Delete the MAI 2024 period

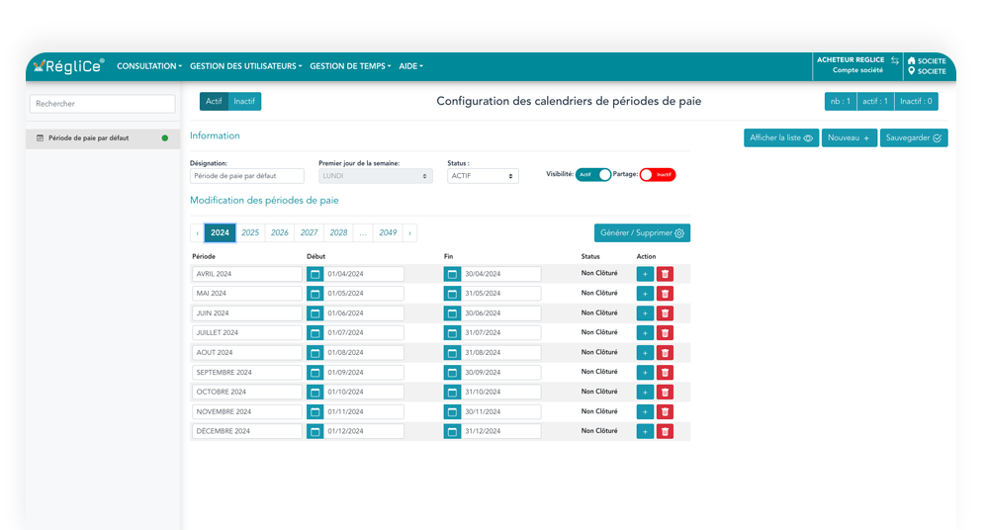coord(665,294)
